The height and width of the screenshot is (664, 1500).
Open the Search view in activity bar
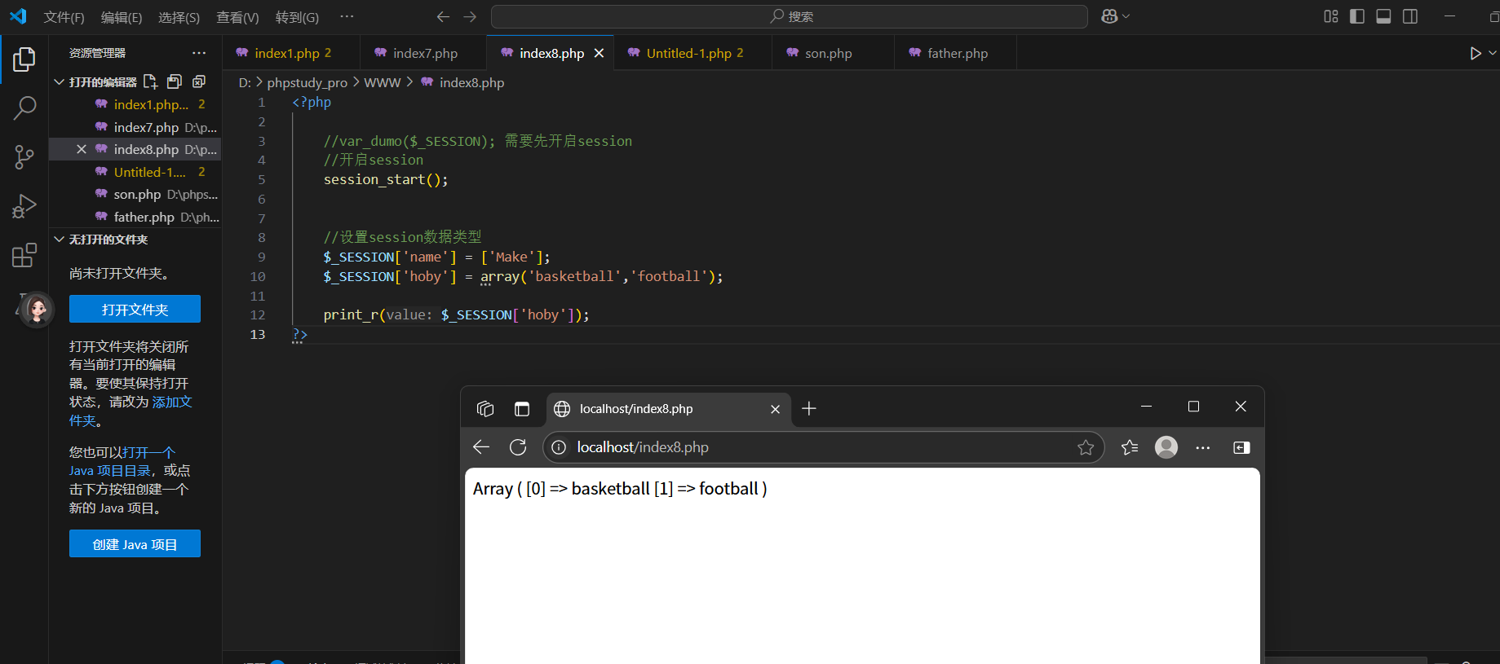[24, 108]
